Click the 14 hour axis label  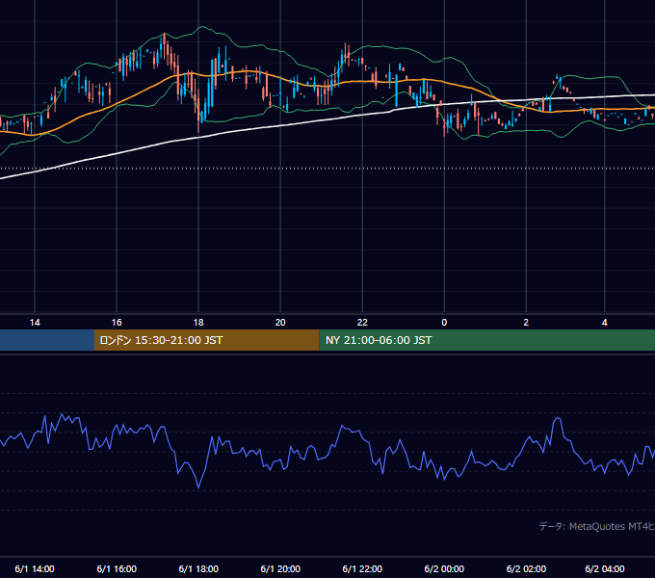pyautogui.click(x=35, y=323)
